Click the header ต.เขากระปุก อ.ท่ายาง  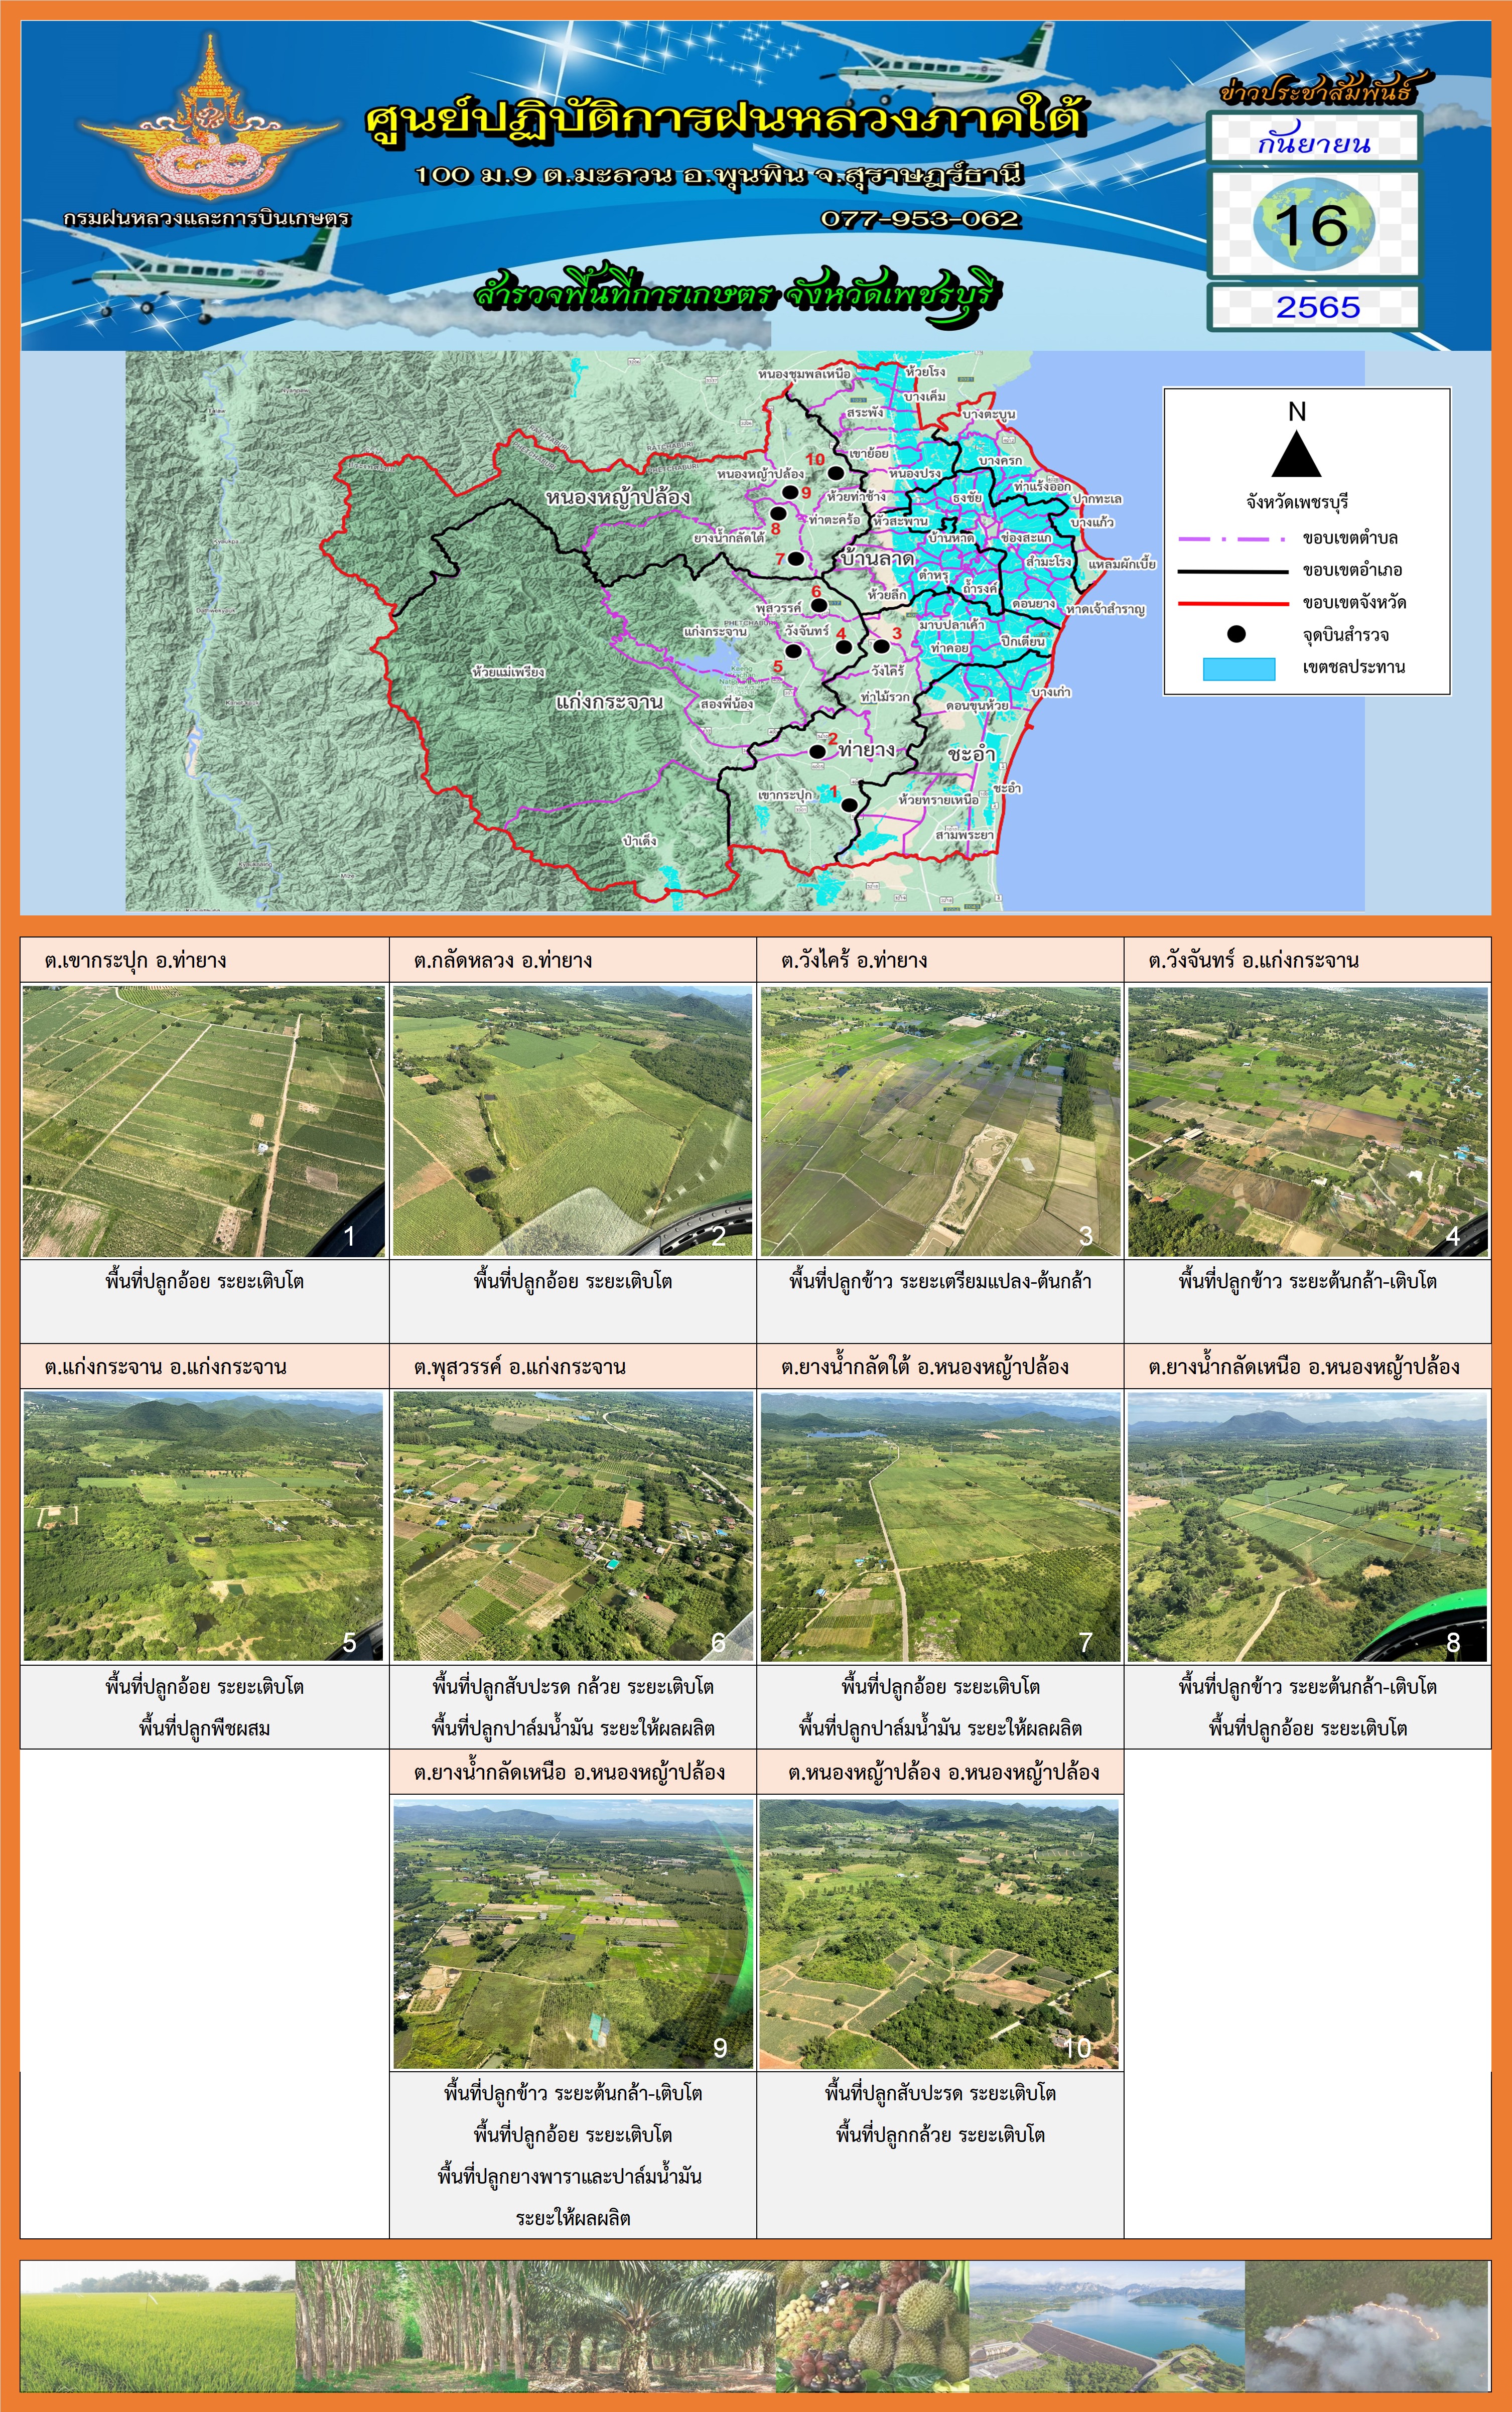click(136, 961)
